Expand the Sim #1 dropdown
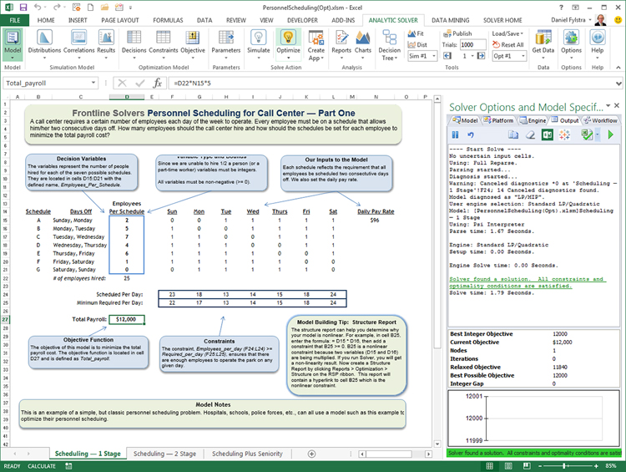The width and height of the screenshot is (626, 472). coord(422,56)
